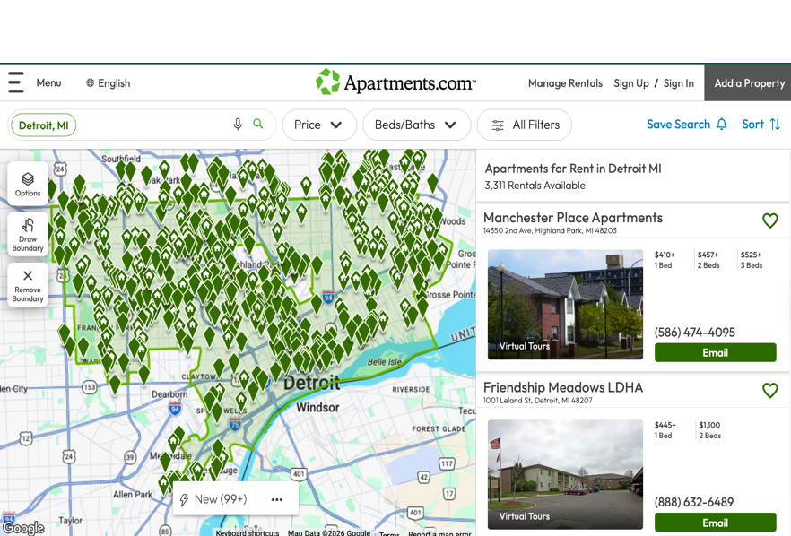Expand the Price dropdown

[x=319, y=125]
